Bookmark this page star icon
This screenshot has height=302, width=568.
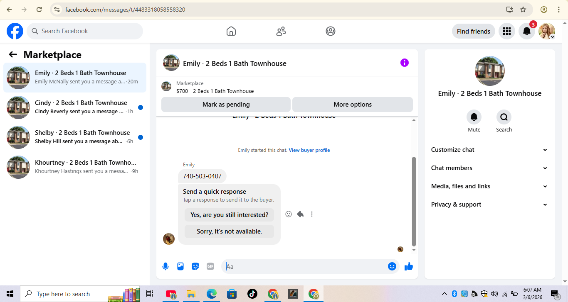click(x=523, y=10)
